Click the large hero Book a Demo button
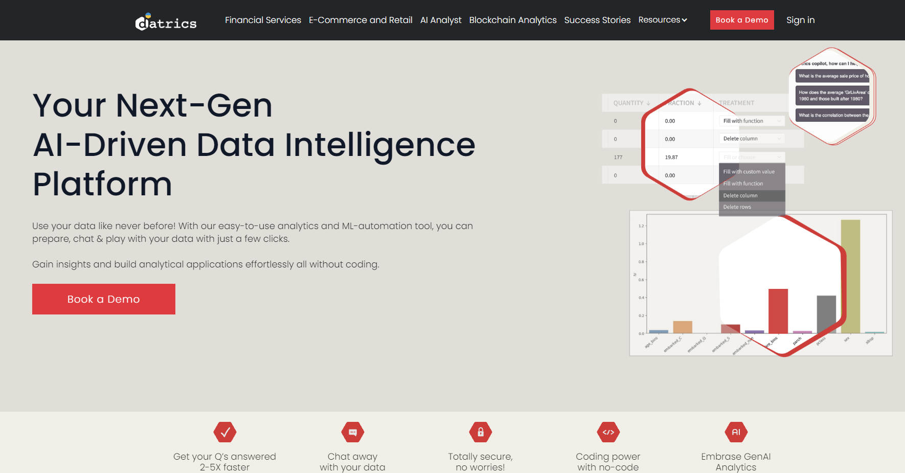The height and width of the screenshot is (473, 905). click(x=104, y=299)
